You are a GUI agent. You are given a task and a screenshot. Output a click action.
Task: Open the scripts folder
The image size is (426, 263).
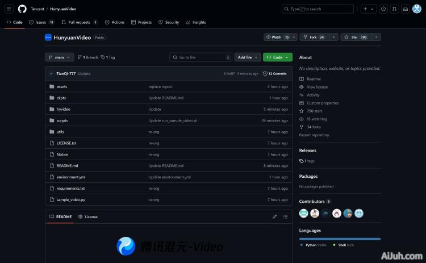pos(62,120)
